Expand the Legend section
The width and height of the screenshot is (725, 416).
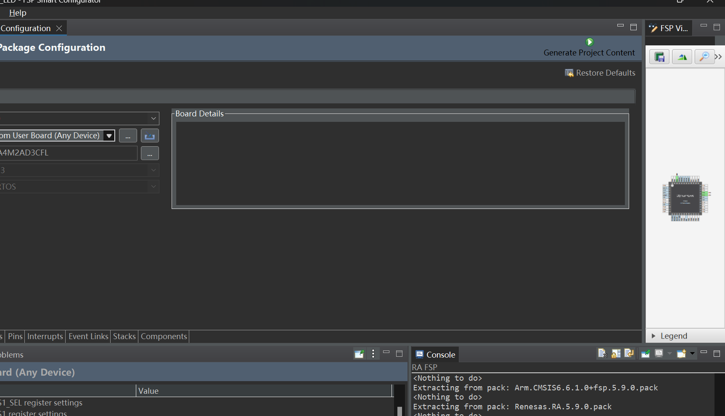tap(654, 336)
